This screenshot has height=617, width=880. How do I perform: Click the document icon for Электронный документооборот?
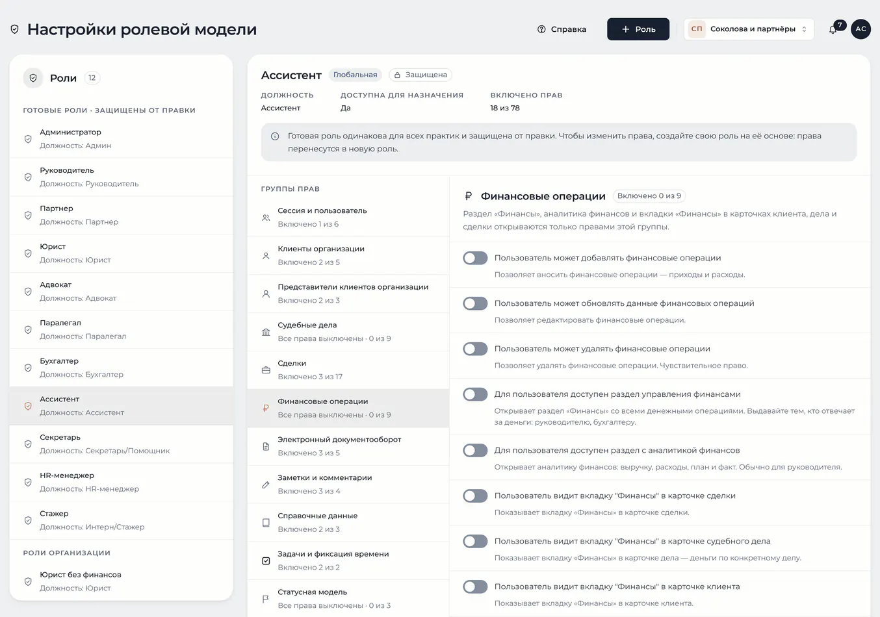tap(266, 446)
